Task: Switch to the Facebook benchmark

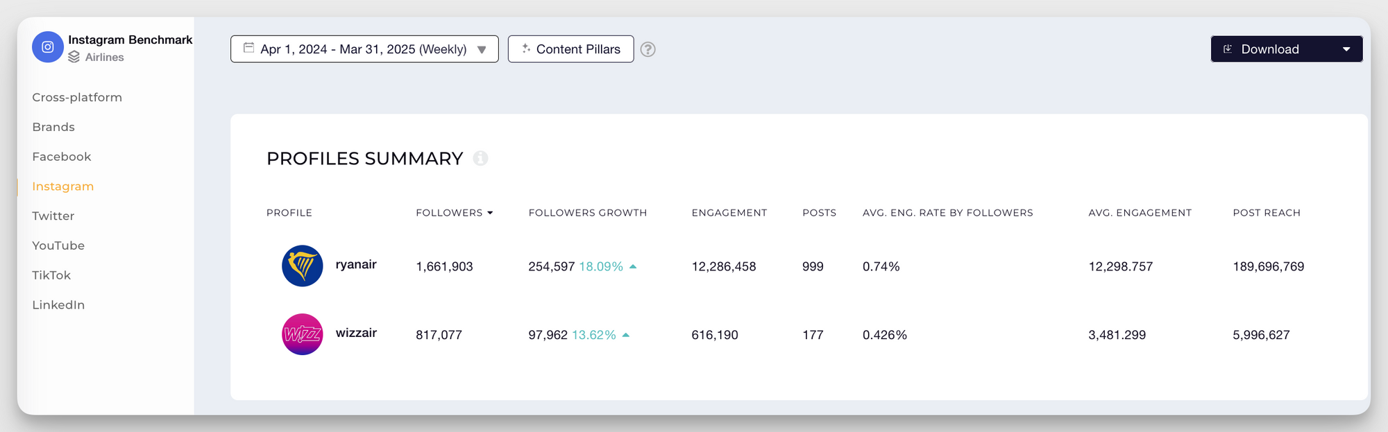Action: pyautogui.click(x=62, y=157)
